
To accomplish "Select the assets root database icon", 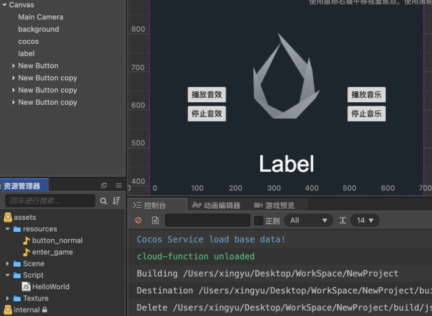I will click(x=8, y=217).
